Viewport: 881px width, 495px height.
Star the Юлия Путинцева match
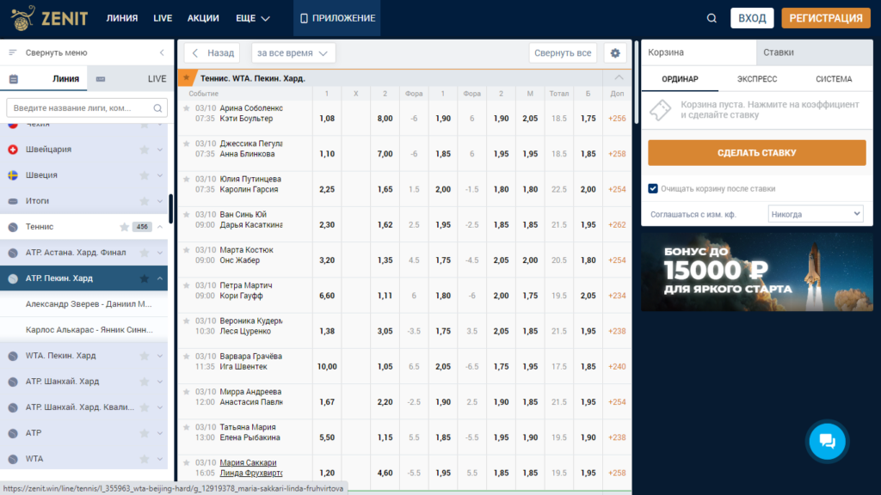187,179
